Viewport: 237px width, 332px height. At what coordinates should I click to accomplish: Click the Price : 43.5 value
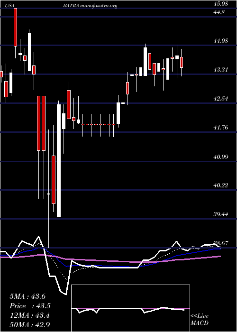(30, 306)
